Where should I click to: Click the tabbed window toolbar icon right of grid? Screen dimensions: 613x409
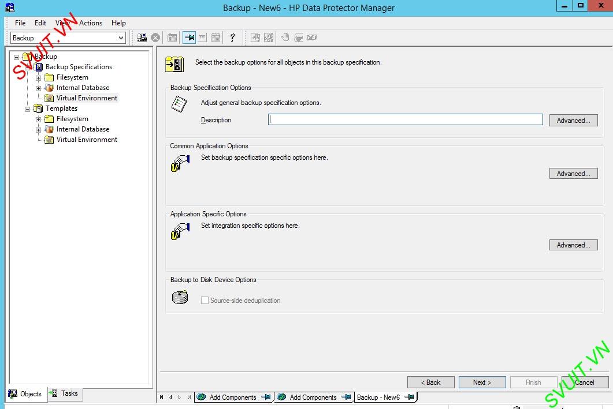(216, 37)
